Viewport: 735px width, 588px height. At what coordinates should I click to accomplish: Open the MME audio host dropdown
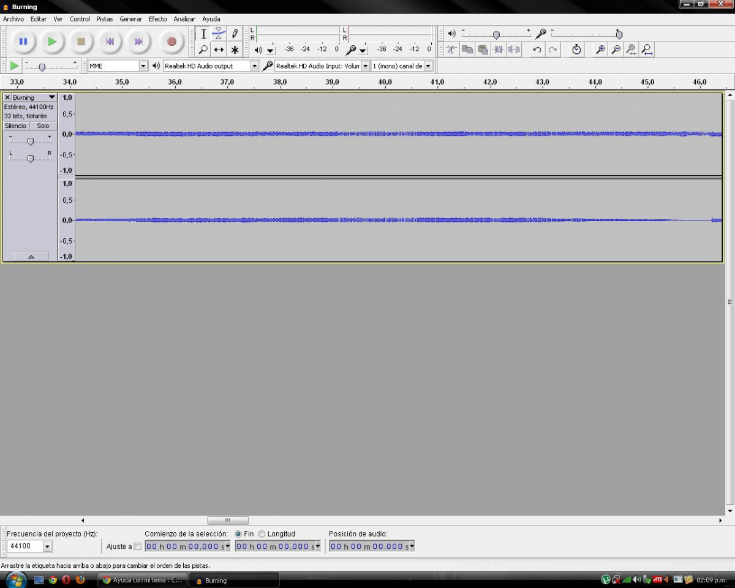pos(143,66)
